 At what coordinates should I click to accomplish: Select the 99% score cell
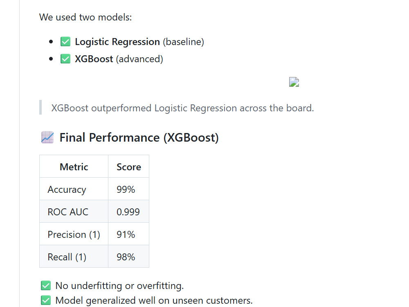coord(128,189)
